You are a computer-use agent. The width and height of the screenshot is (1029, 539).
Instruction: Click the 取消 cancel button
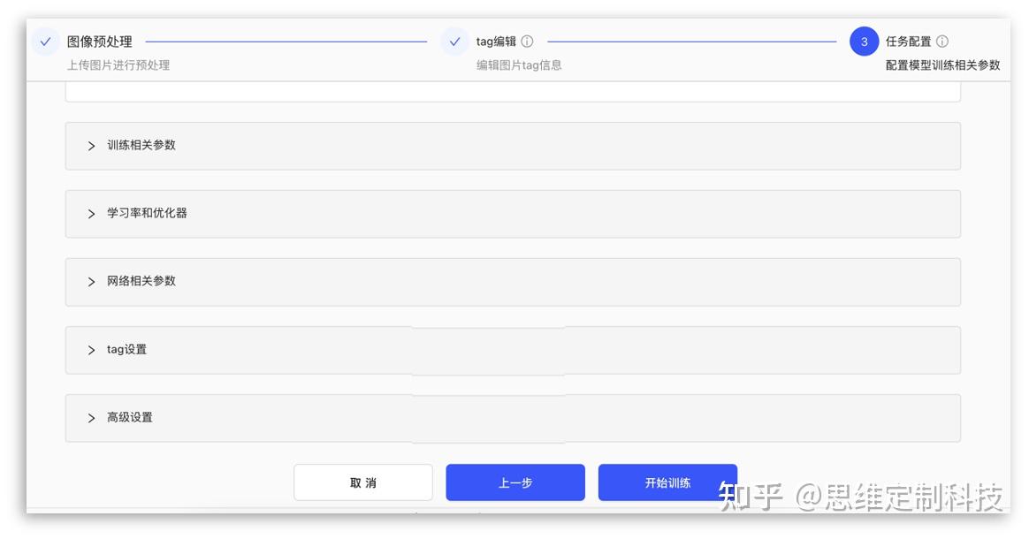point(363,482)
